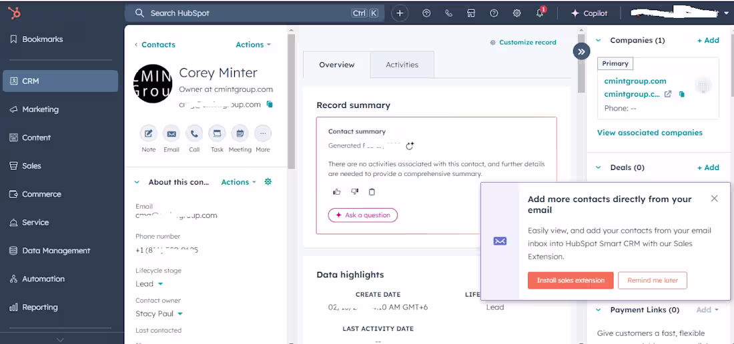This screenshot has width=734, height=344.
Task: Open company domain in new tab icon
Action: pyautogui.click(x=668, y=94)
